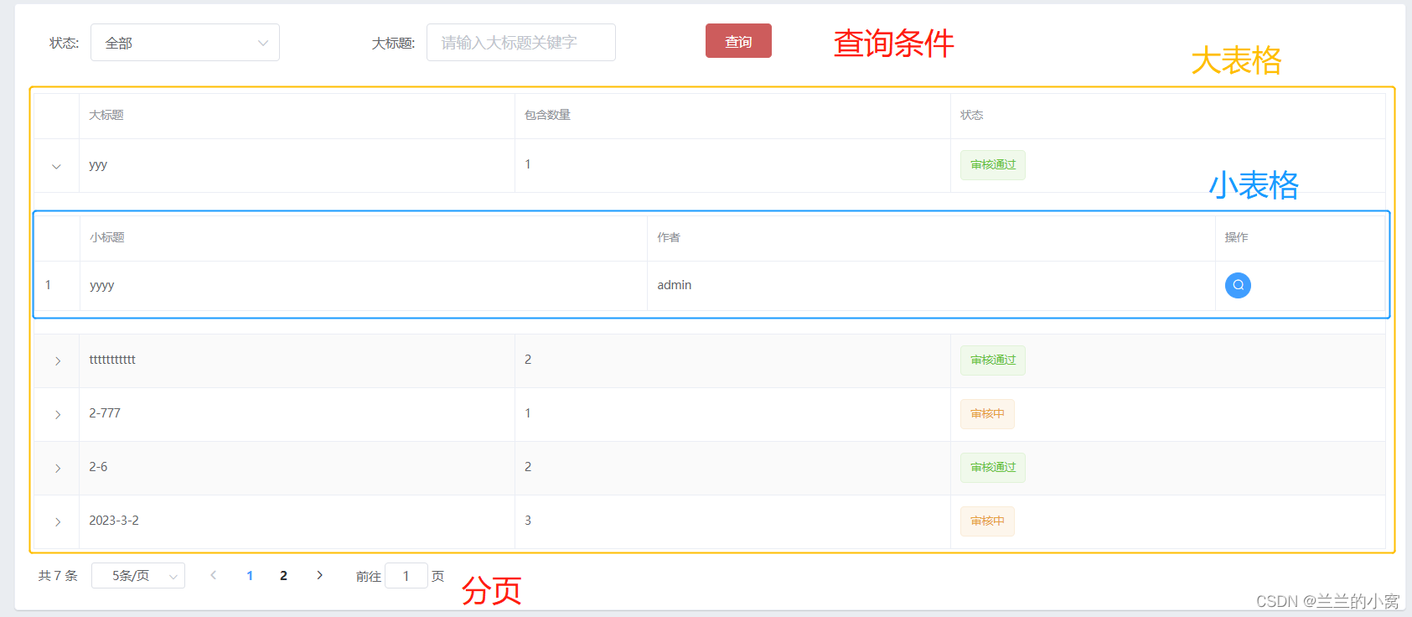Go to pagination page 2
1412x617 pixels.
tap(283, 575)
